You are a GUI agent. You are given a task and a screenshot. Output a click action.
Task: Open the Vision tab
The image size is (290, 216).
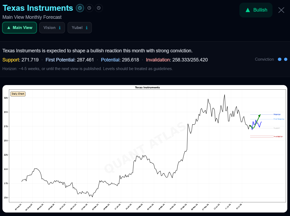(x=52, y=28)
